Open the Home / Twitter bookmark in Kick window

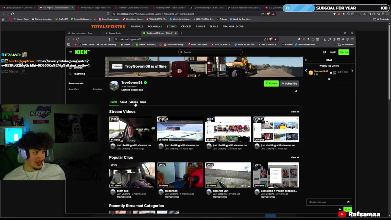[x=86, y=45]
